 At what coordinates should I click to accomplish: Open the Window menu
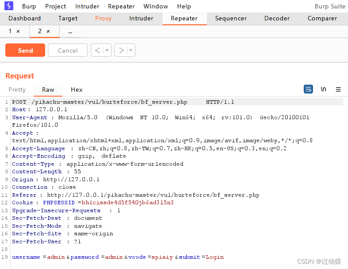(x=155, y=6)
